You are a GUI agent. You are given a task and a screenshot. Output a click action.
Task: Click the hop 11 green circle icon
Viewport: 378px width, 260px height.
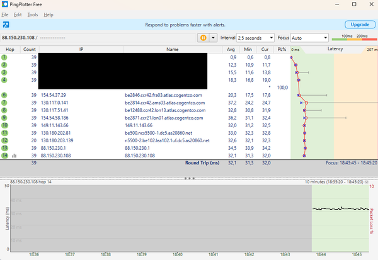[x=4, y=133]
